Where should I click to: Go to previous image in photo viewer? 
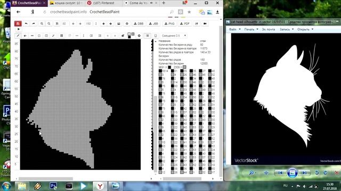pos(280,172)
